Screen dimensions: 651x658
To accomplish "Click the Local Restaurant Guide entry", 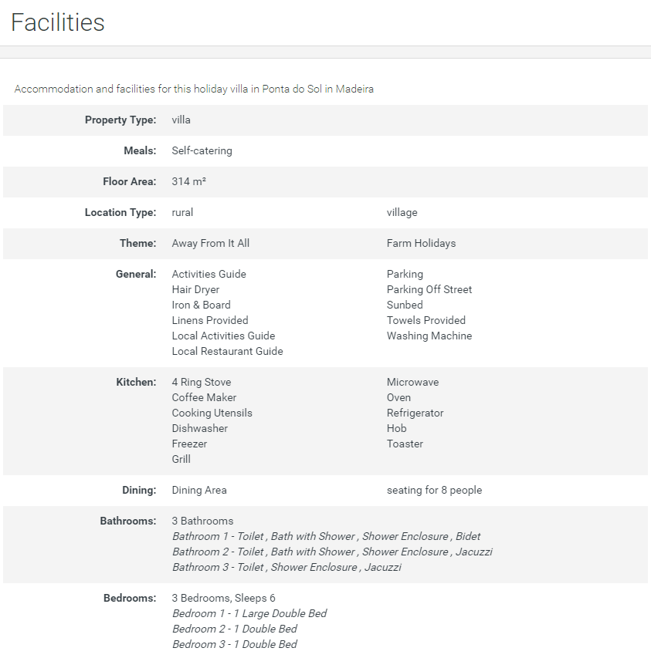I will pos(227,351).
